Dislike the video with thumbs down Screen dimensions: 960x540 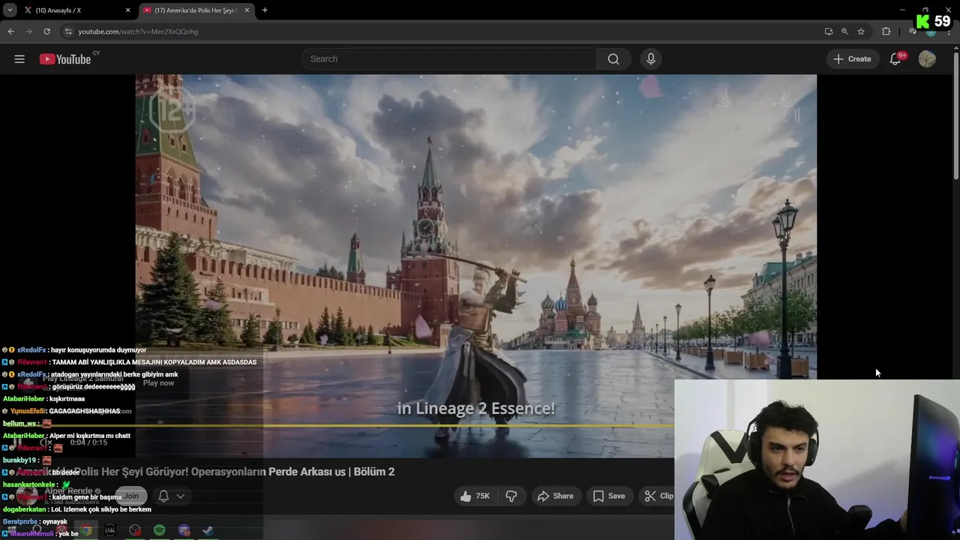511,496
